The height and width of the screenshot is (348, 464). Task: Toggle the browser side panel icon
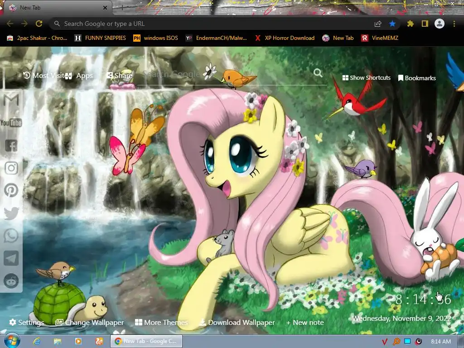point(425,24)
